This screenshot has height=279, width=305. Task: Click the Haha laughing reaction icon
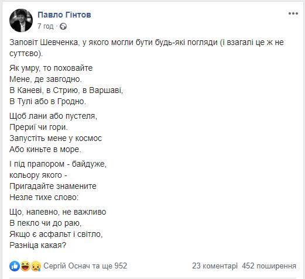point(25,266)
